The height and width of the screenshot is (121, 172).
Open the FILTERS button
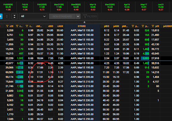pos(90,16)
